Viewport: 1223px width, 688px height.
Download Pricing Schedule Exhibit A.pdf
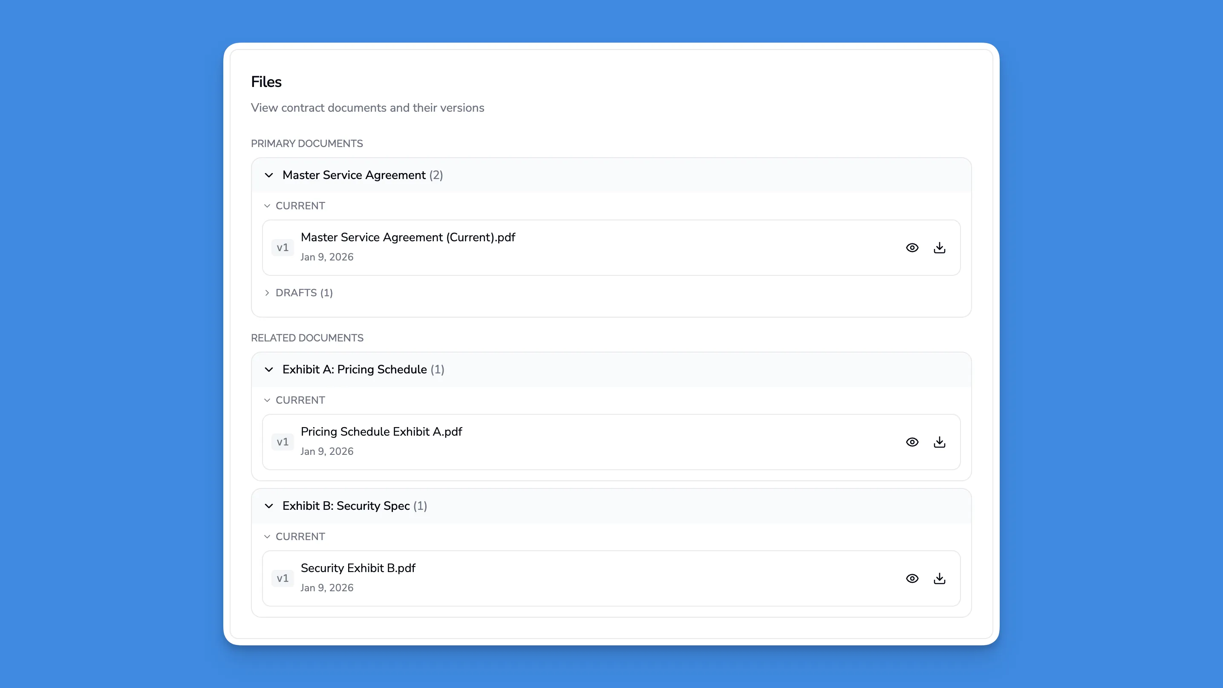(940, 442)
